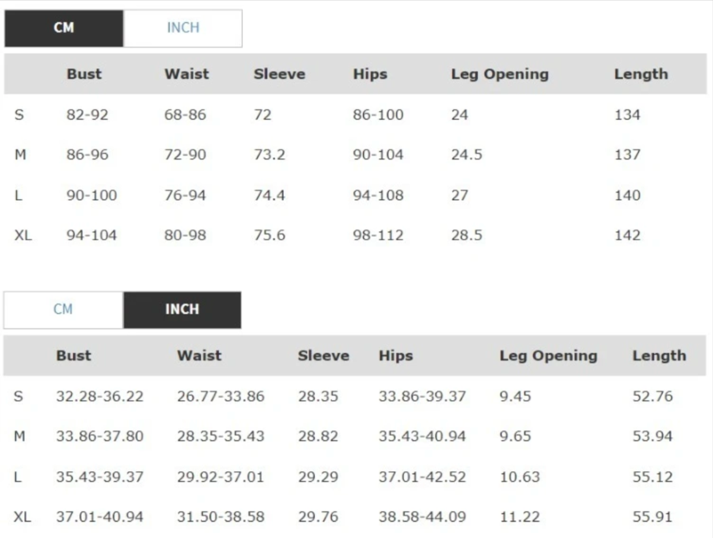713x538 pixels.
Task: Switch top table to INCH tab
Action: click(x=183, y=28)
